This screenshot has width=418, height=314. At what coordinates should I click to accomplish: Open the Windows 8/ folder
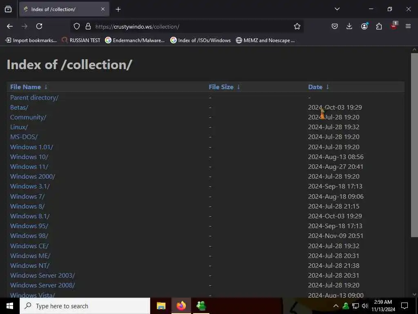(27, 206)
